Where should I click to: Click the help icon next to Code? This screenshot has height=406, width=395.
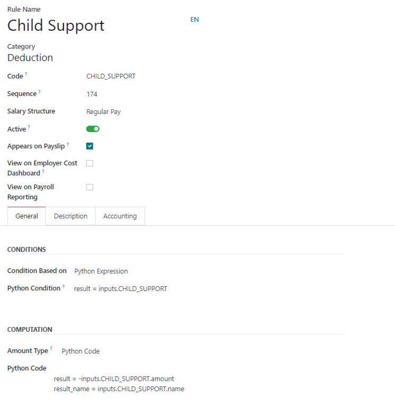click(x=26, y=74)
